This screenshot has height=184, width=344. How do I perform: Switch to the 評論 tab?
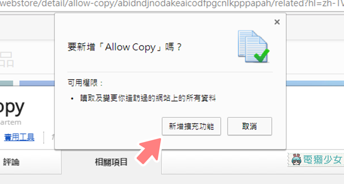(11, 162)
